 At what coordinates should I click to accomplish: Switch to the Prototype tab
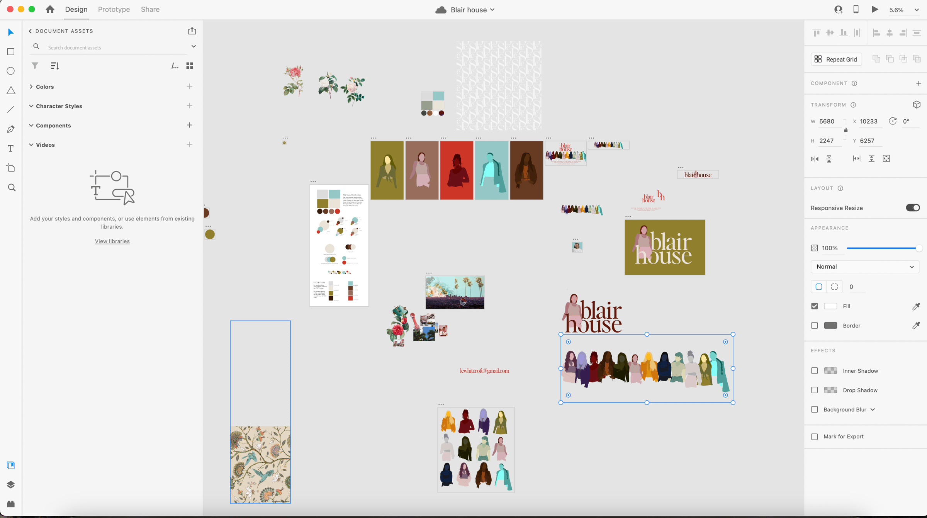pos(114,9)
